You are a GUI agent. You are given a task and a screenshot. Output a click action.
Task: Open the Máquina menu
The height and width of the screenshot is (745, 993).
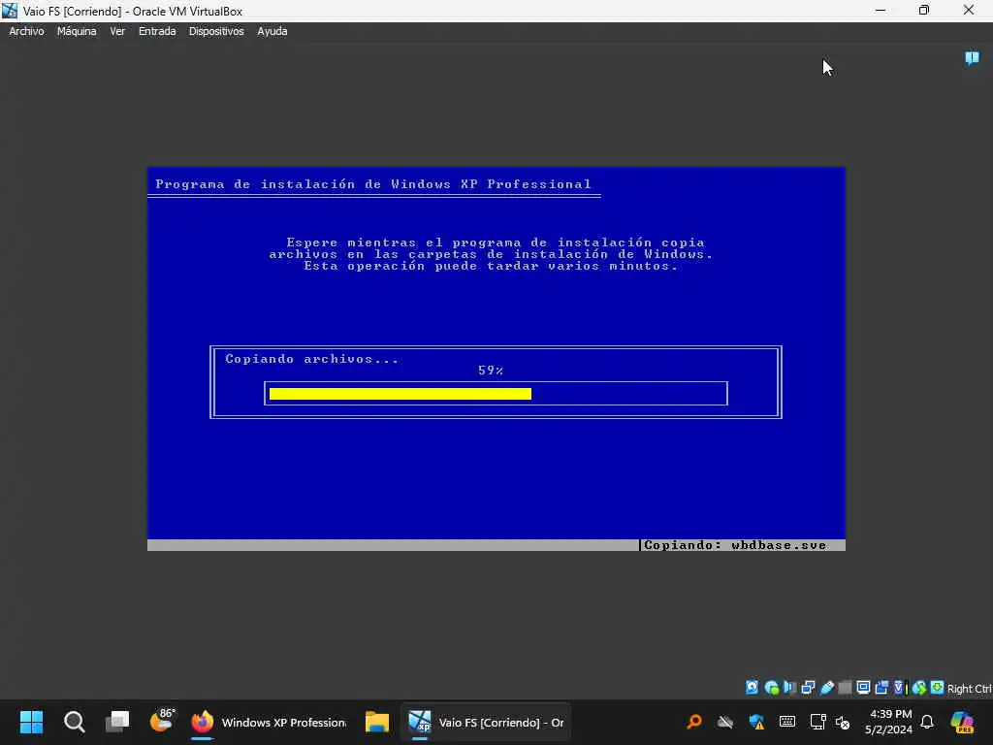coord(77,31)
